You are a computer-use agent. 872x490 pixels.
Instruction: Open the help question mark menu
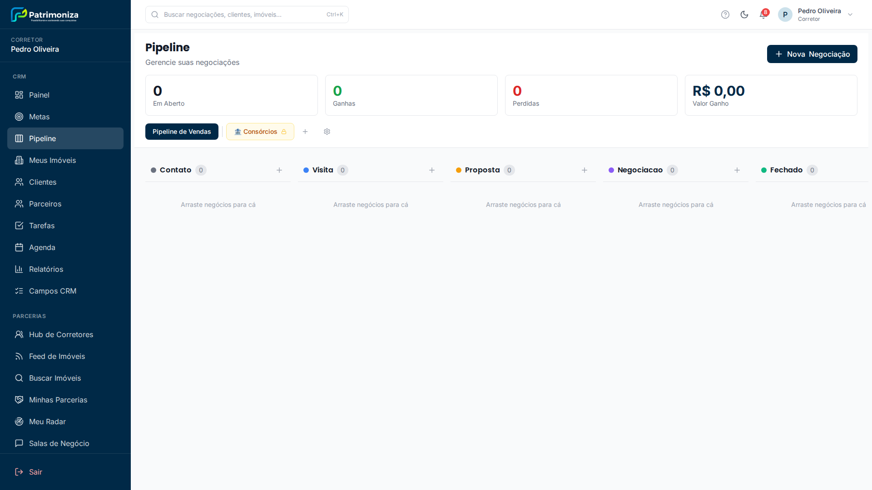tap(725, 15)
